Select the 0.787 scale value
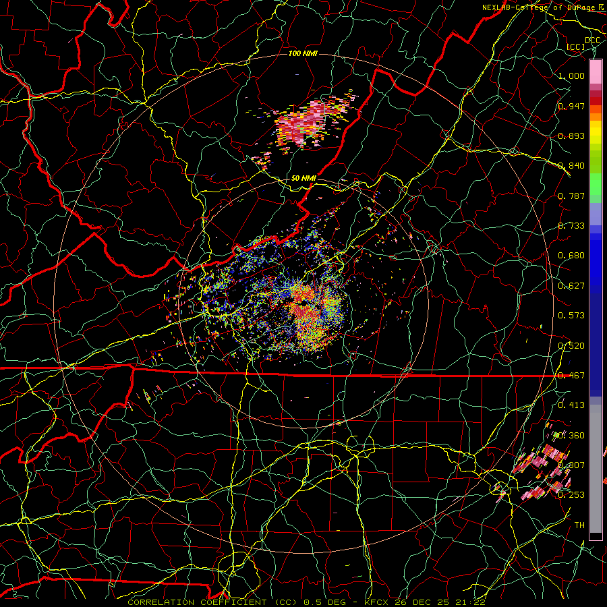The width and height of the screenshot is (607, 607). (x=571, y=196)
